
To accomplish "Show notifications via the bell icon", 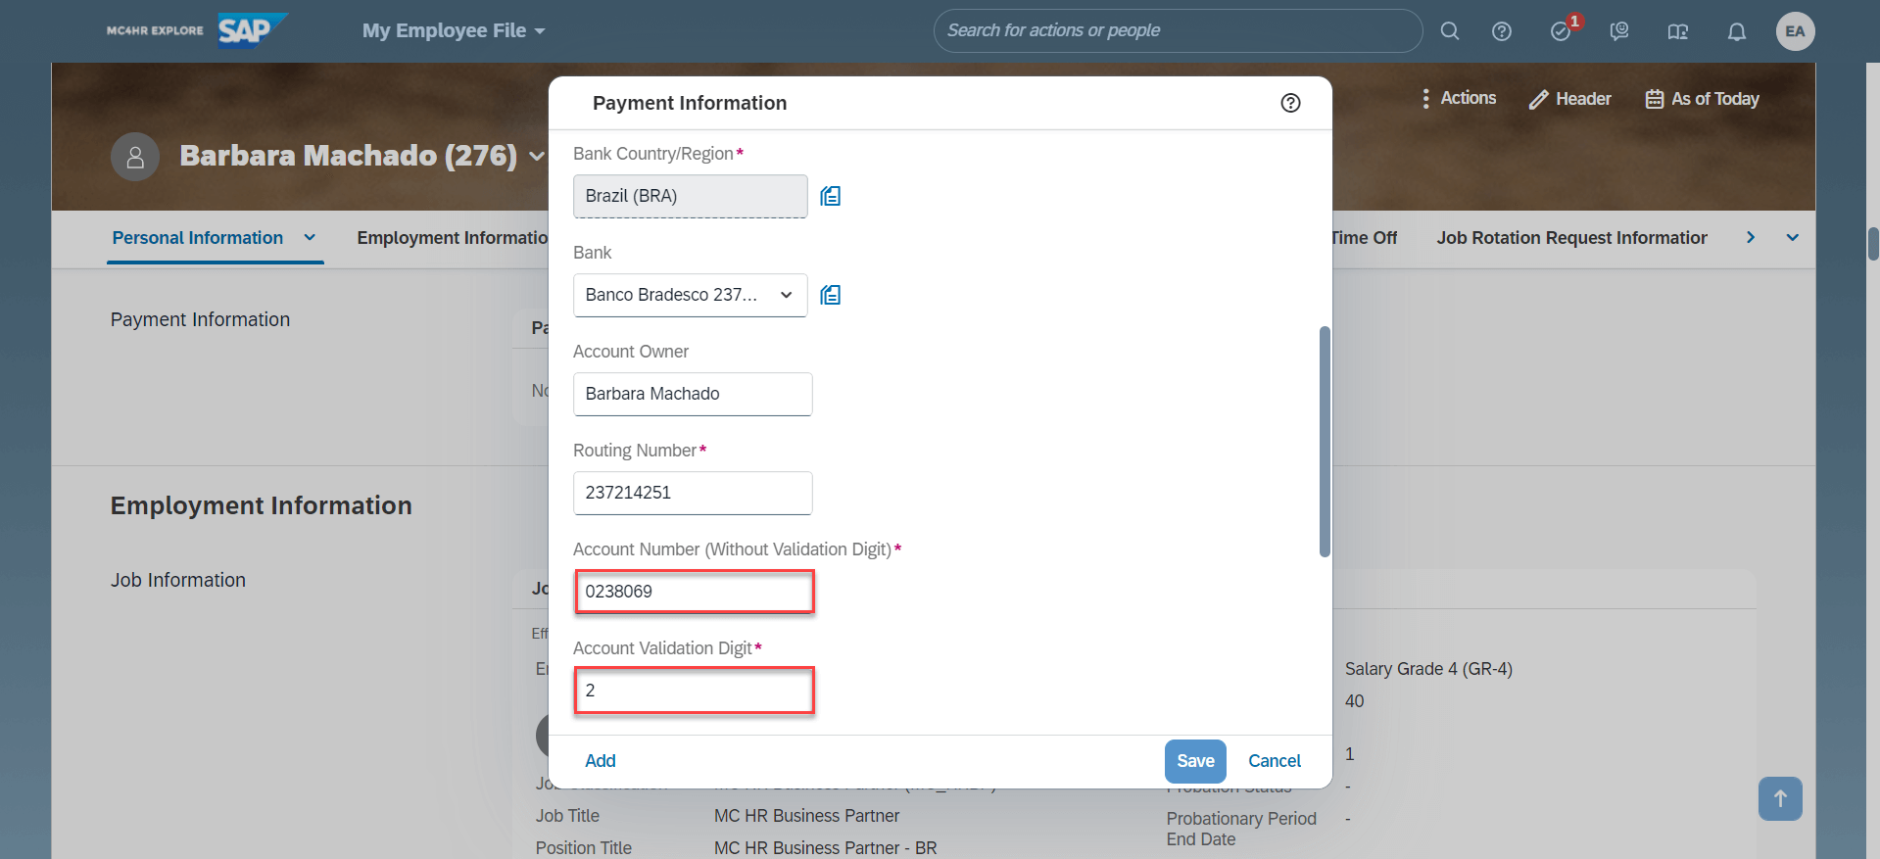I will pyautogui.click(x=1736, y=30).
